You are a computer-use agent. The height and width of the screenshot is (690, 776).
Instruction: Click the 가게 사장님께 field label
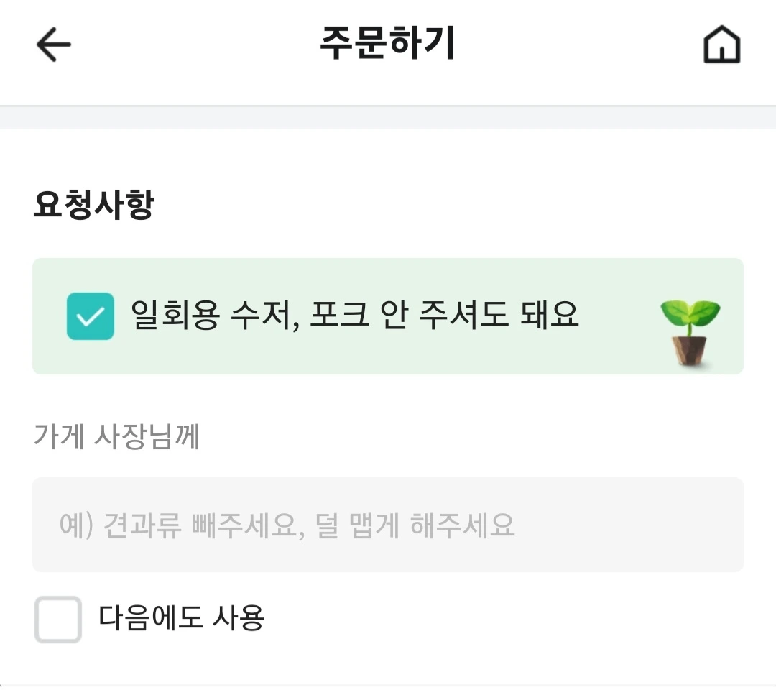pos(117,436)
